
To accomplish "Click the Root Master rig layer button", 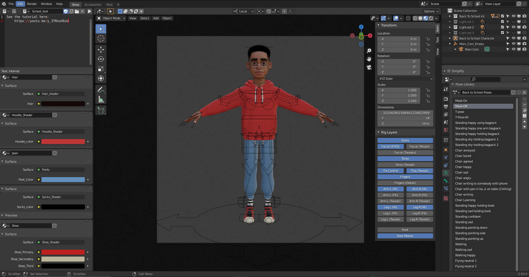I will pyautogui.click(x=405, y=236).
